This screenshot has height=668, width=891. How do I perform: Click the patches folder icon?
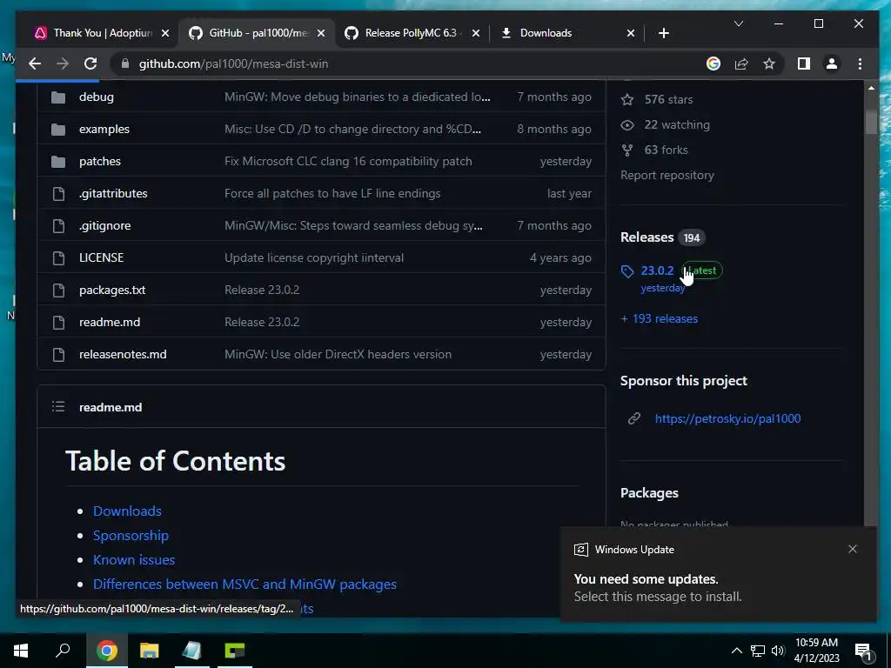[58, 162]
